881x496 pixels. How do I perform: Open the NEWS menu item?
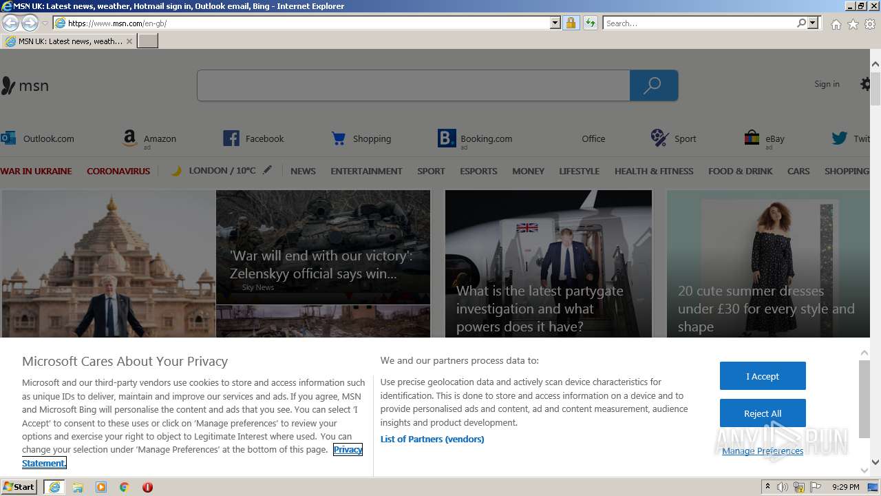303,171
